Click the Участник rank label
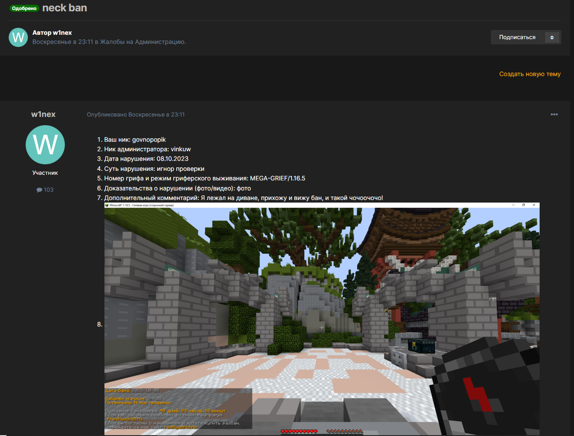 (x=45, y=173)
